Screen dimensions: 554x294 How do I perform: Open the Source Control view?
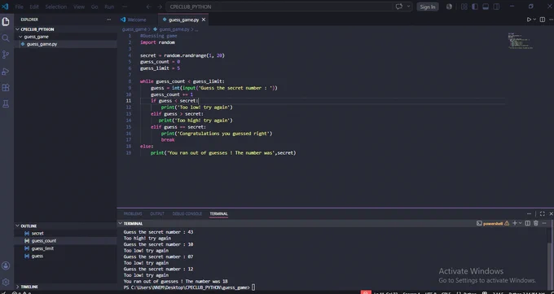[x=6, y=55]
